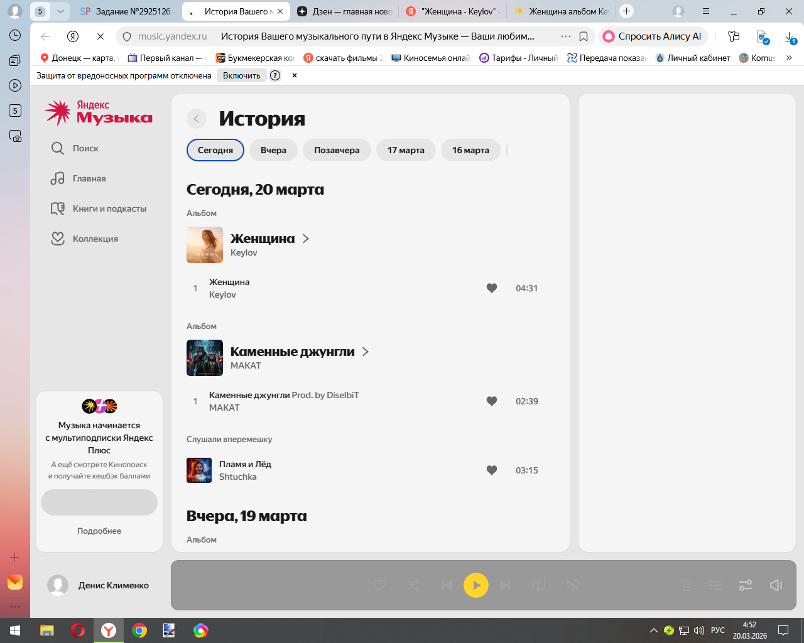This screenshot has height=643, width=804.
Task: Open Книги и подкасты section
Action: pyautogui.click(x=99, y=208)
